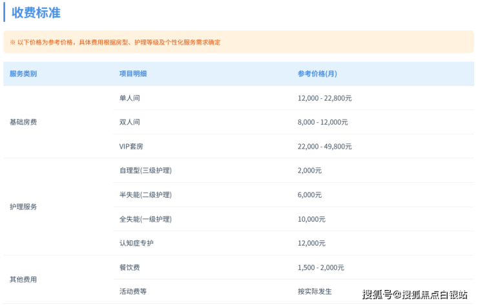Click the 单人间 row item

pyautogui.click(x=130, y=98)
